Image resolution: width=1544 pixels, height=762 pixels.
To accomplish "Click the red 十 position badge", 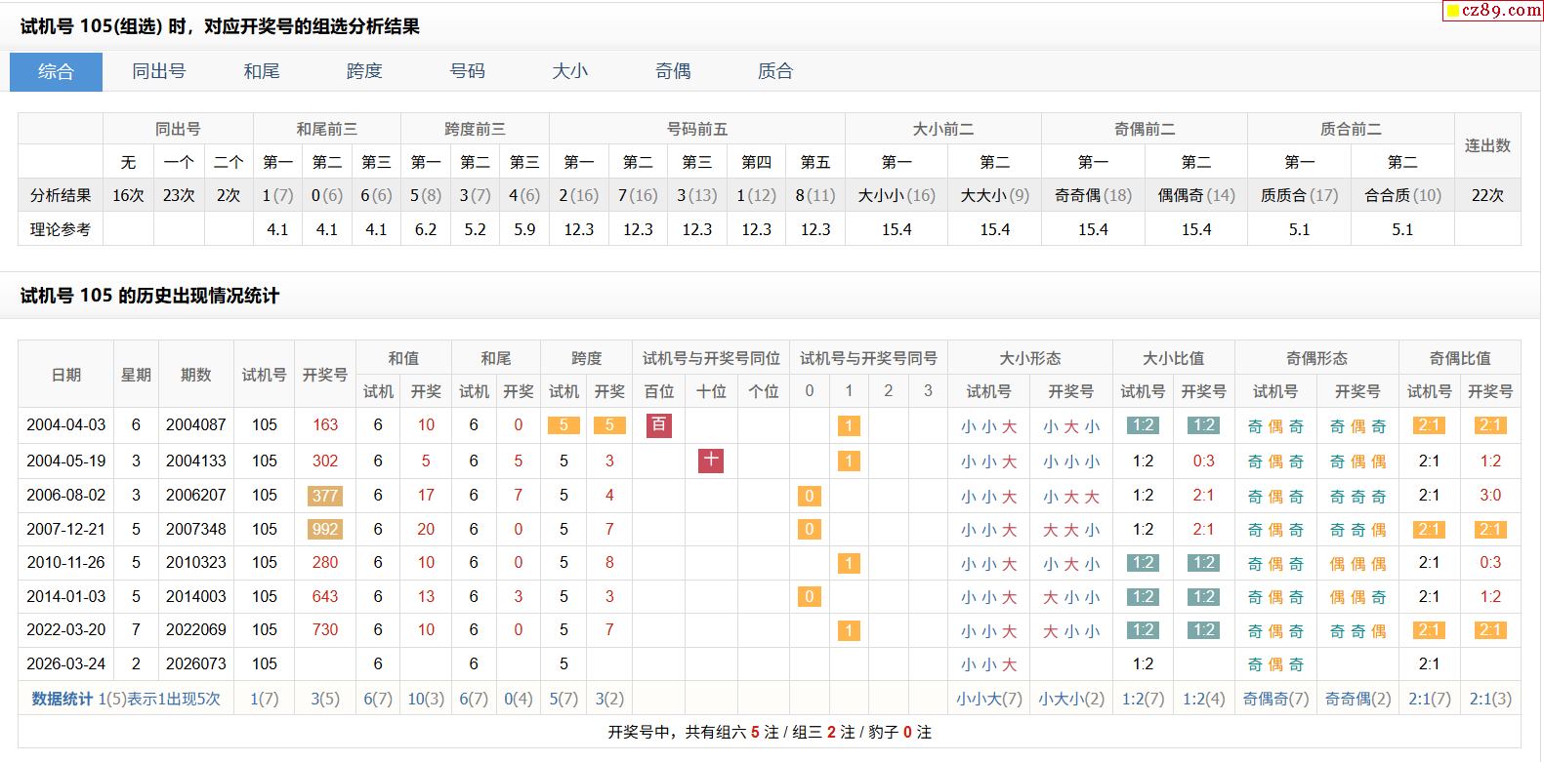I will click(x=711, y=461).
